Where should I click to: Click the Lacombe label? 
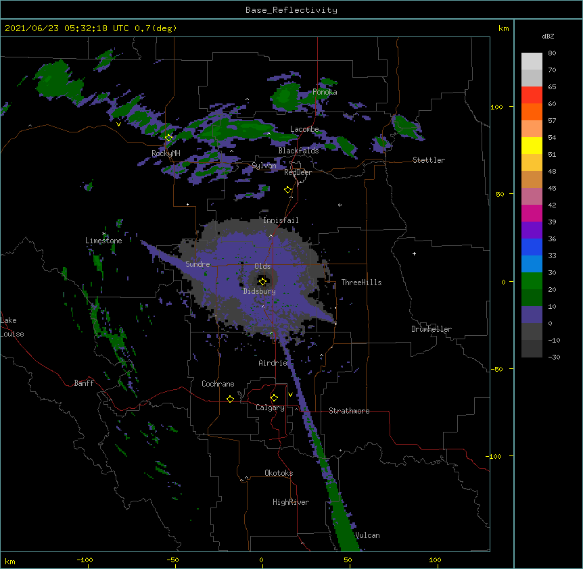click(304, 129)
